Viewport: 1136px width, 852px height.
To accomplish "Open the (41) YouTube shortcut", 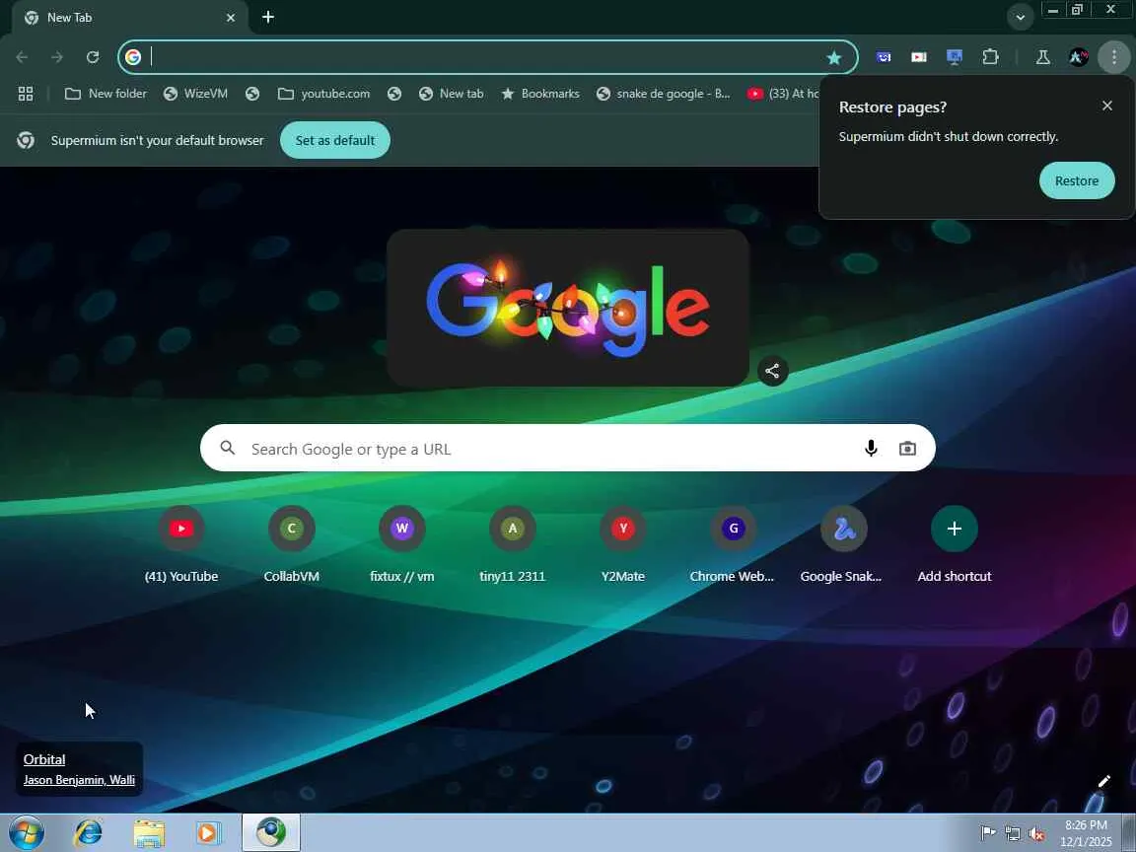I will point(181,545).
